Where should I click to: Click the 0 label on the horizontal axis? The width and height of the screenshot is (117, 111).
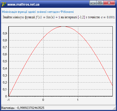point(43,100)
